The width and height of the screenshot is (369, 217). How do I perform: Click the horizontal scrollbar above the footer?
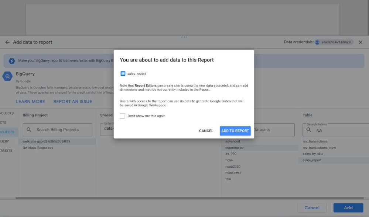[190, 198]
